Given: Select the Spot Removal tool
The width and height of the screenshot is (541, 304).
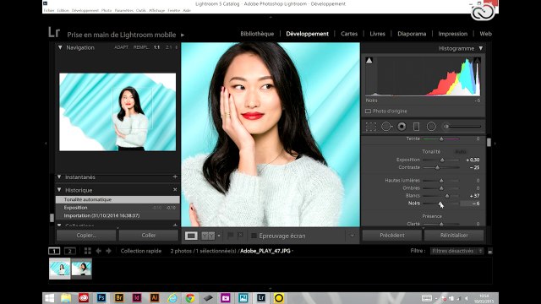Looking at the screenshot, I should point(386,127).
